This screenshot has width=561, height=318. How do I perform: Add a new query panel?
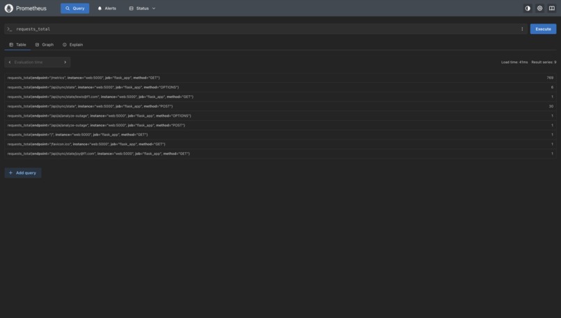[x=23, y=173]
